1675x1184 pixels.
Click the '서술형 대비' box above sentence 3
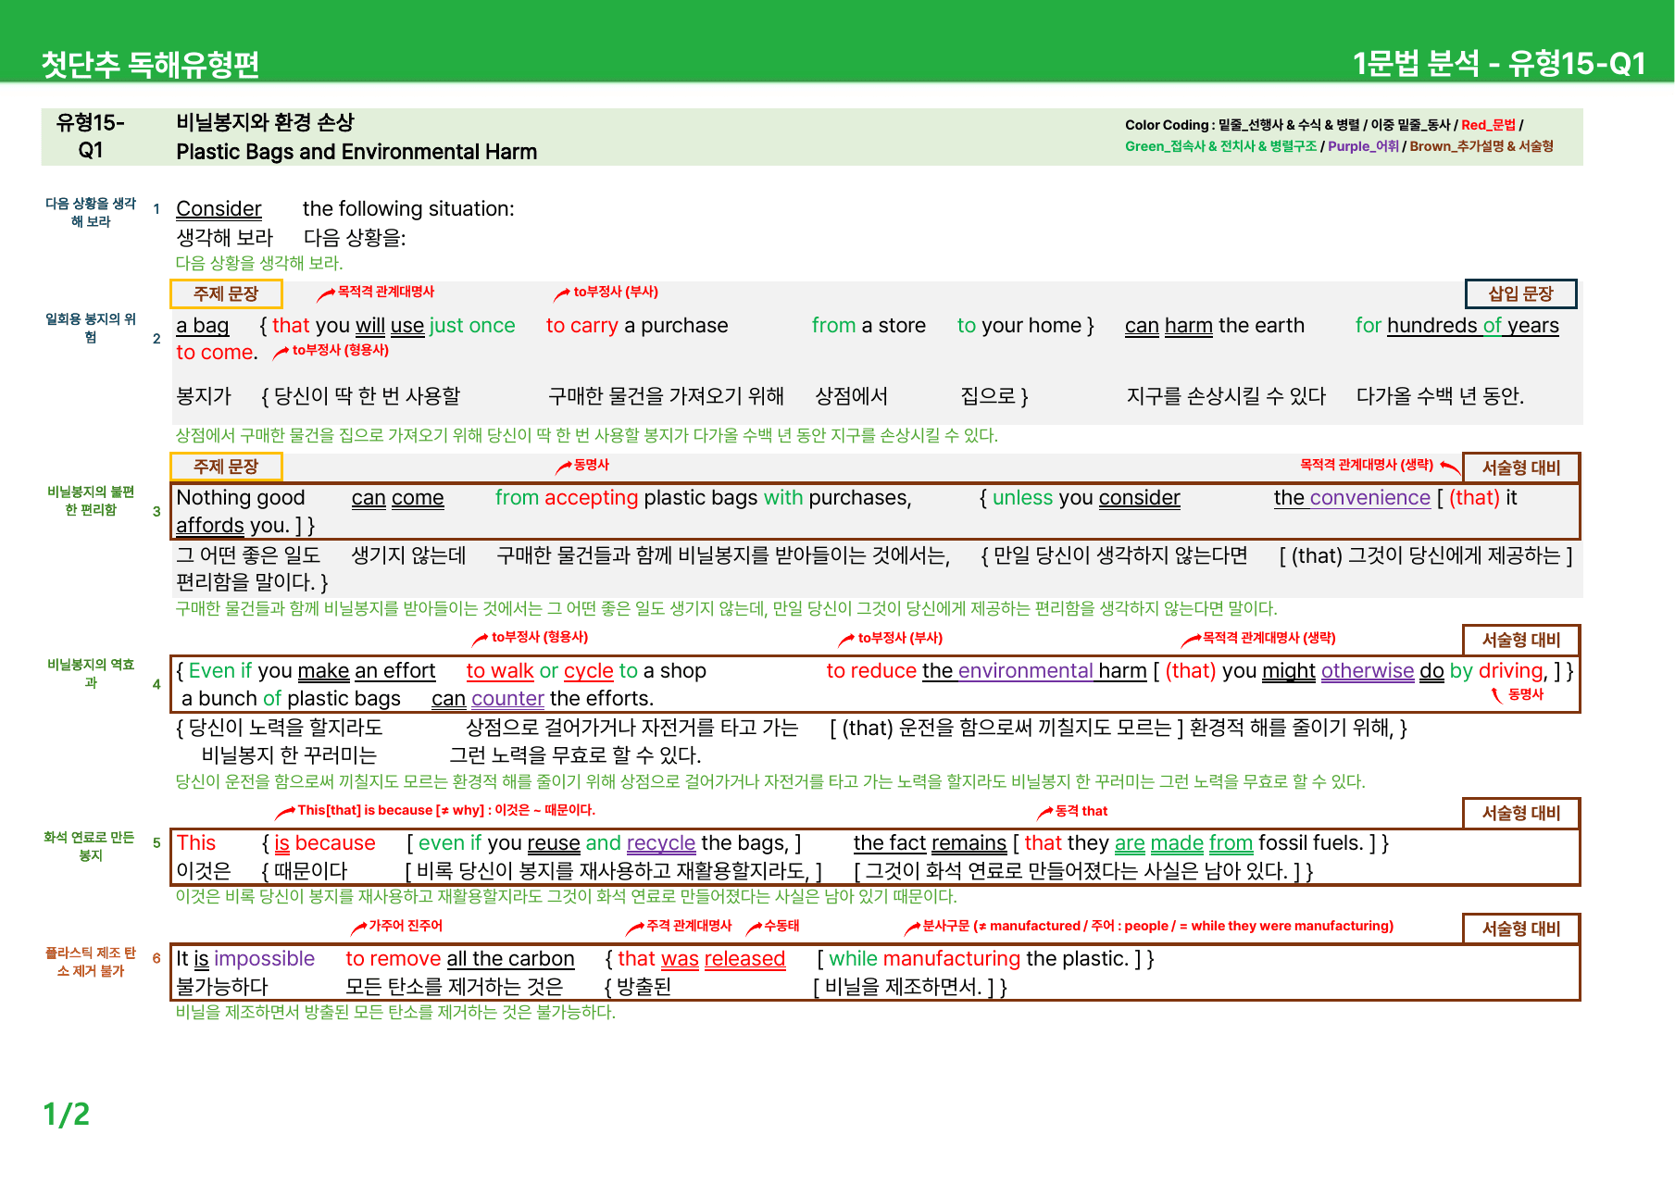point(1520,467)
